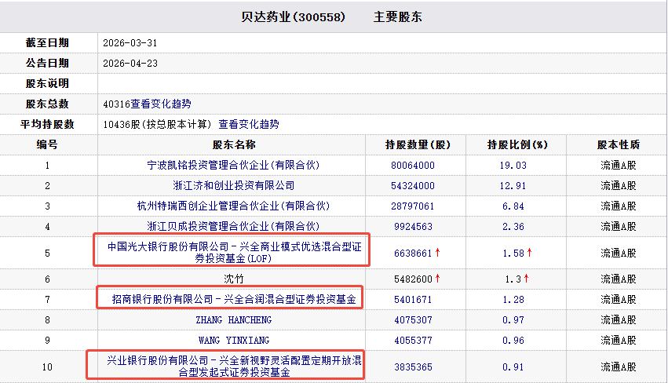Screen dimensions: 668x383
Task: Click 流通A股 in row 10
Action: click(619, 367)
